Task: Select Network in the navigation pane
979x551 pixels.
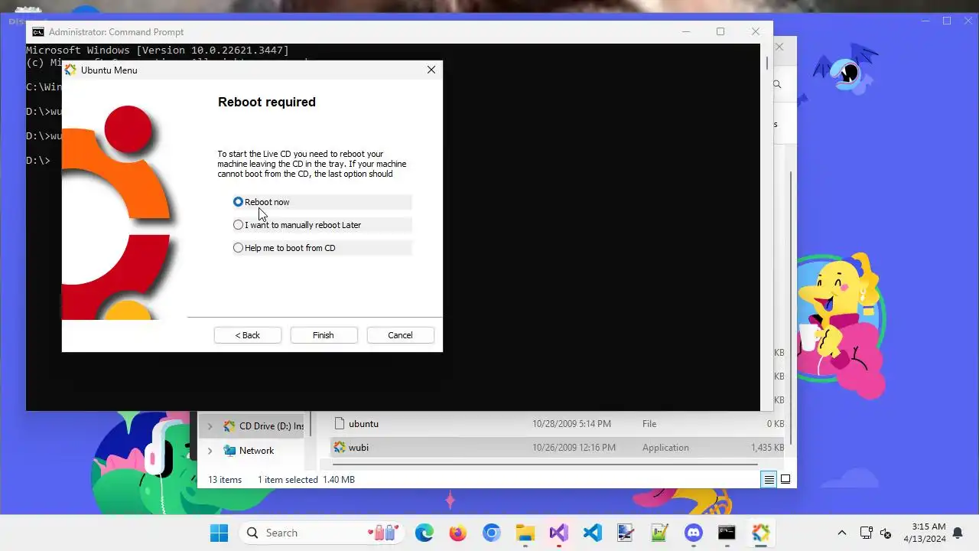Action: (256, 451)
